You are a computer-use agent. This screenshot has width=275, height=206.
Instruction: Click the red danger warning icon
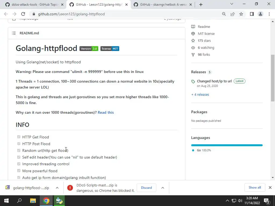click(70, 188)
